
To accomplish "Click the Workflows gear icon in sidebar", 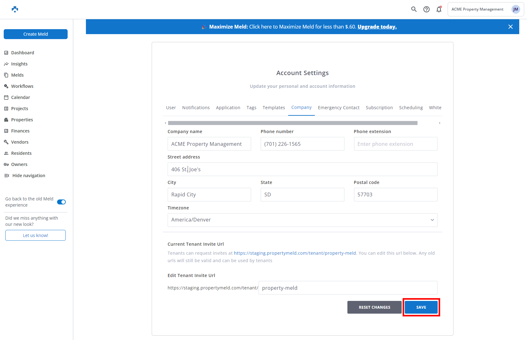I will pos(6,86).
